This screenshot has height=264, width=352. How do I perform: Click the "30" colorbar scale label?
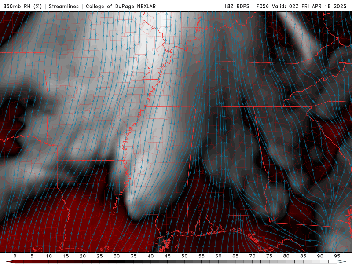tap(117, 256)
